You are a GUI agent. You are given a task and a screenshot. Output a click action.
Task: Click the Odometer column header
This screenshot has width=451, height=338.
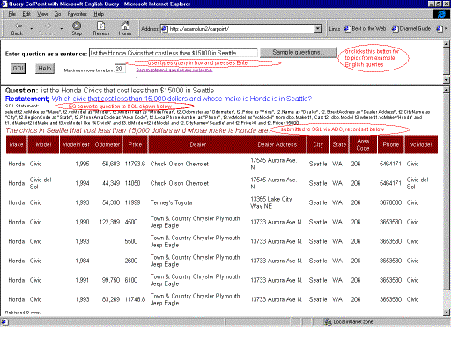tap(107, 144)
